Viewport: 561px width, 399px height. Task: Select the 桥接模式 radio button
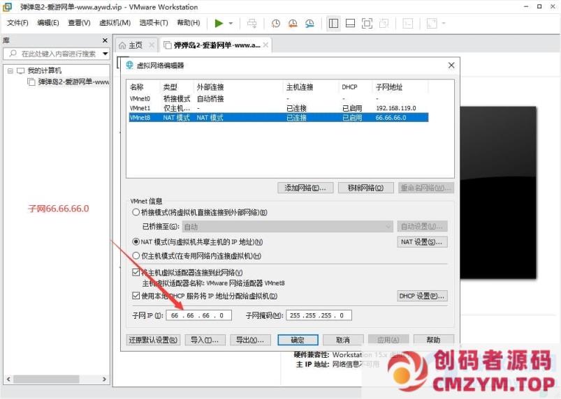click(x=136, y=212)
